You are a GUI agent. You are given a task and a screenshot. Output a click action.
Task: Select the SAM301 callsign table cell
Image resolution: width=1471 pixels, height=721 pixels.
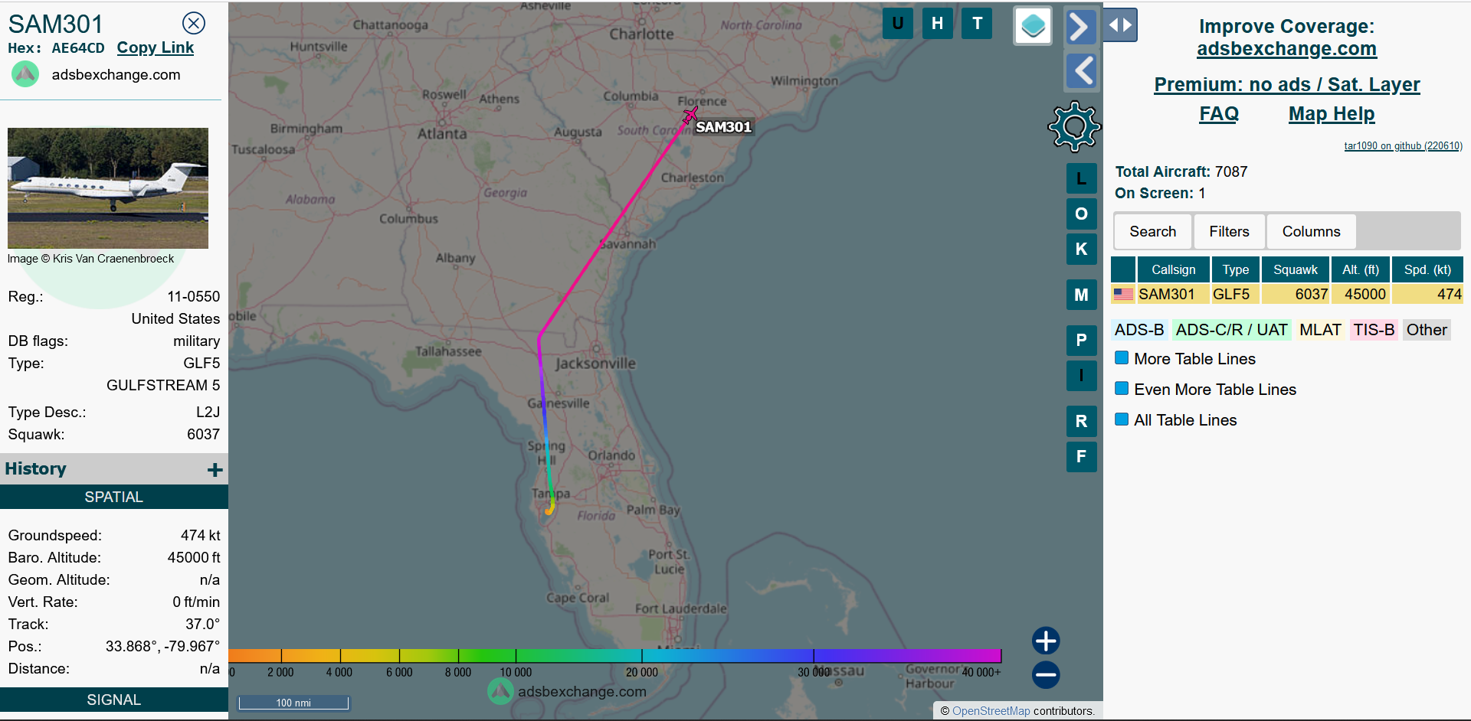pyautogui.click(x=1173, y=294)
